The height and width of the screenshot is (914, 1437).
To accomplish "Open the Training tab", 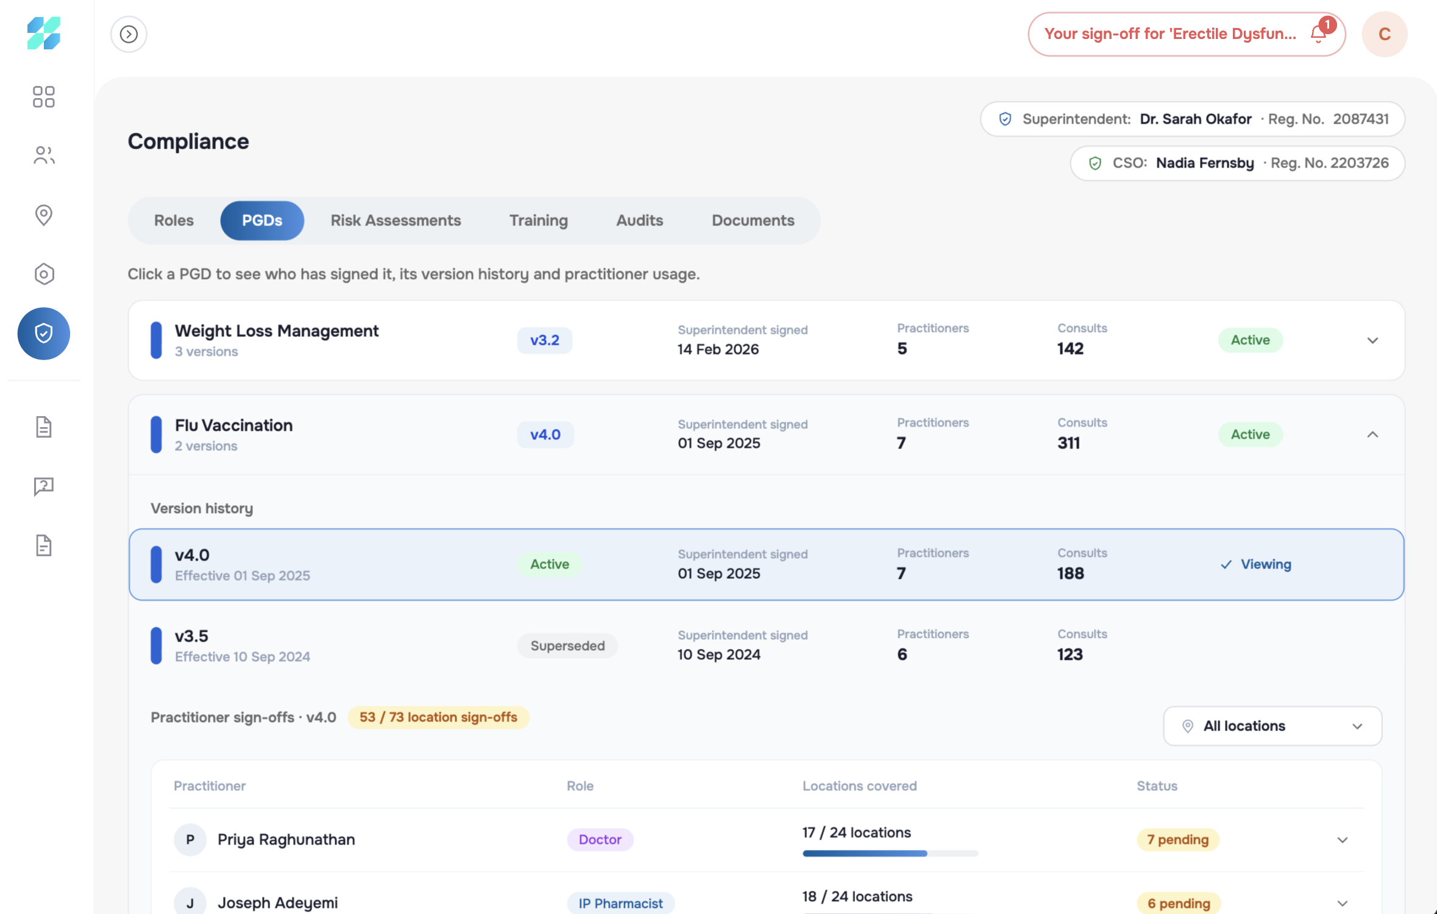I will (x=538, y=221).
